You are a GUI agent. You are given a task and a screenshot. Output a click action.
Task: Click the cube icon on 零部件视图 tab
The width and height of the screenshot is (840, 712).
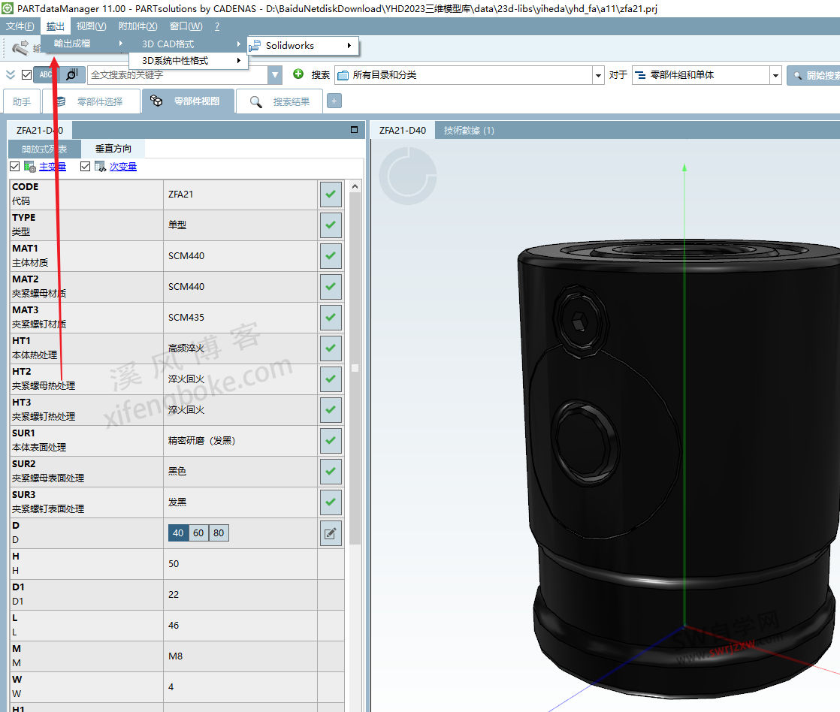coord(156,101)
